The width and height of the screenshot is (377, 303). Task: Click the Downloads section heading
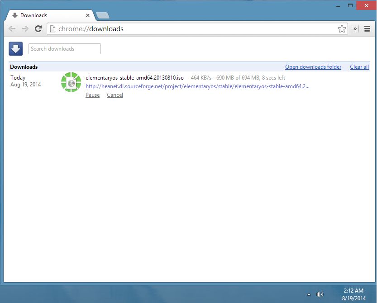24,67
